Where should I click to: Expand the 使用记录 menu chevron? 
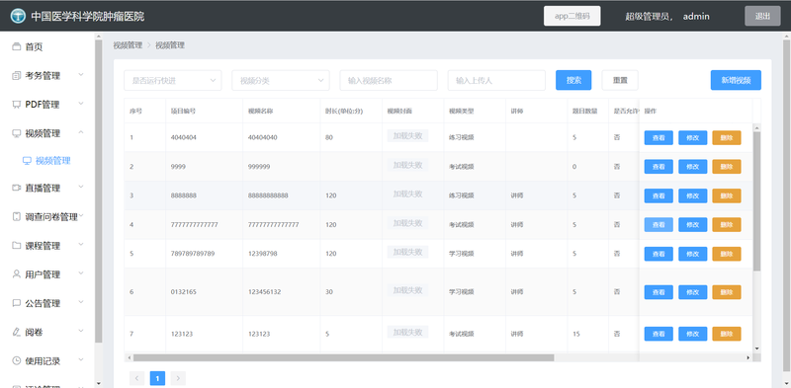click(81, 360)
